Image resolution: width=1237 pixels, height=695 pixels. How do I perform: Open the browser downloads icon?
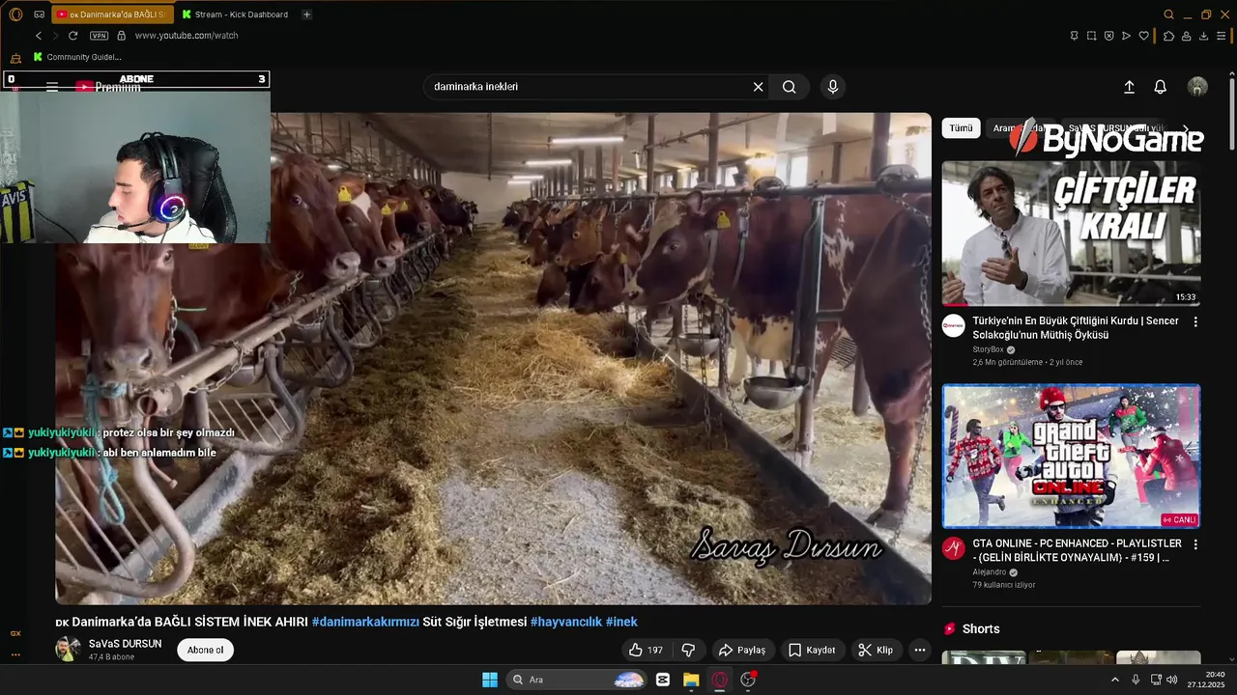[1204, 36]
